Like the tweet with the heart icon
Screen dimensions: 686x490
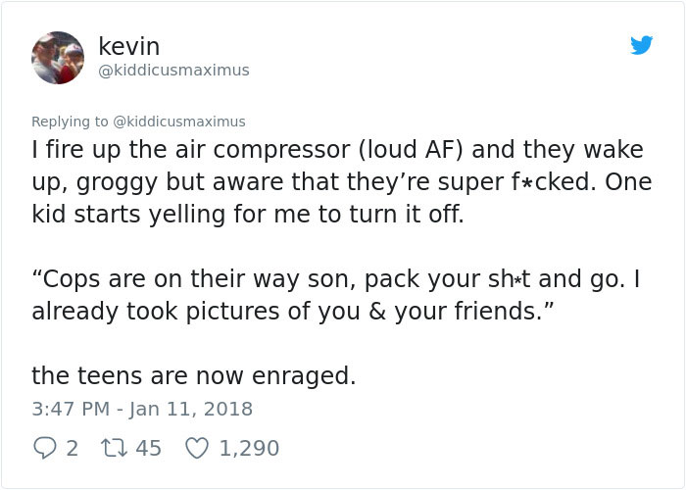tap(197, 449)
